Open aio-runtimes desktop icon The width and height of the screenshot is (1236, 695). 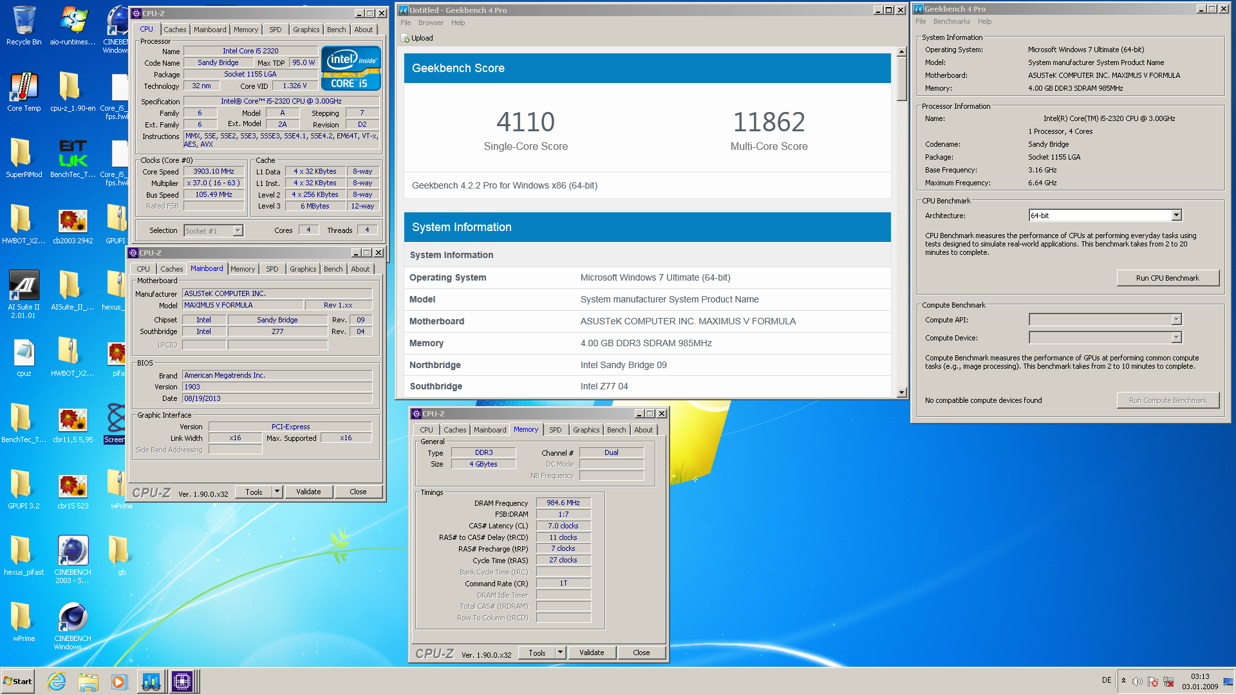(73, 26)
